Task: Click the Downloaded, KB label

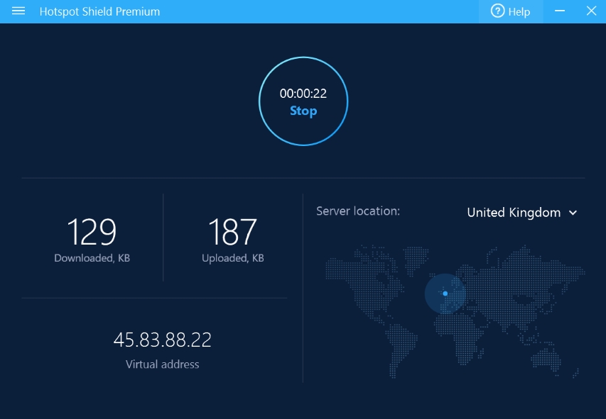Action: [x=92, y=258]
